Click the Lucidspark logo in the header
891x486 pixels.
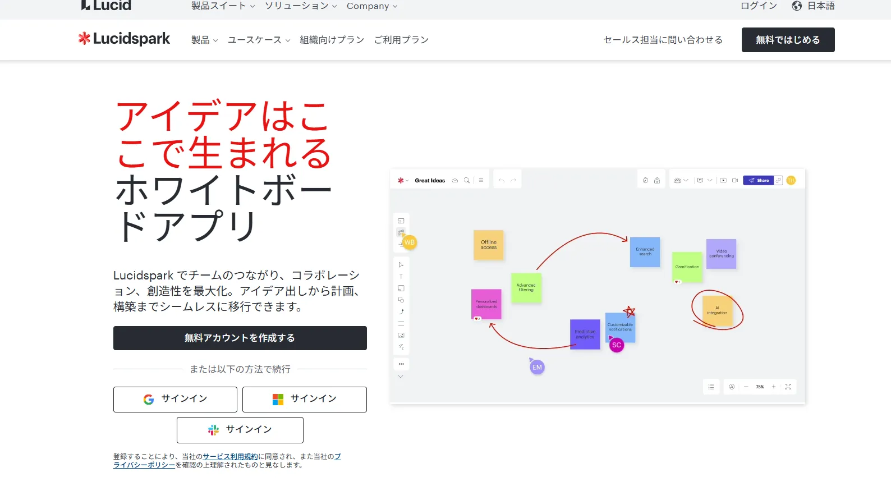pyautogui.click(x=124, y=39)
